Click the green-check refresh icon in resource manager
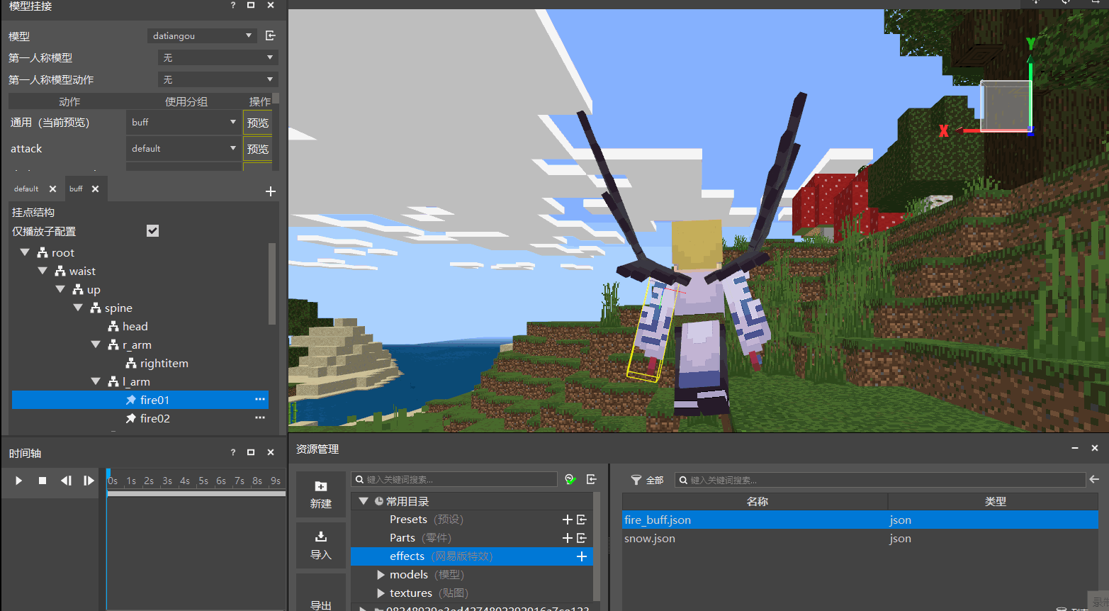Image resolution: width=1109 pixels, height=611 pixels. click(x=570, y=480)
